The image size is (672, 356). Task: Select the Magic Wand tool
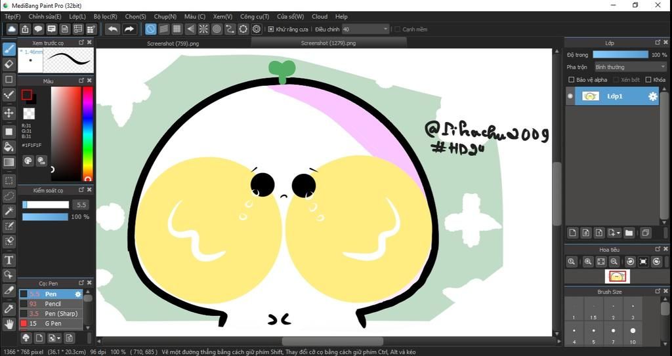coord(9,210)
